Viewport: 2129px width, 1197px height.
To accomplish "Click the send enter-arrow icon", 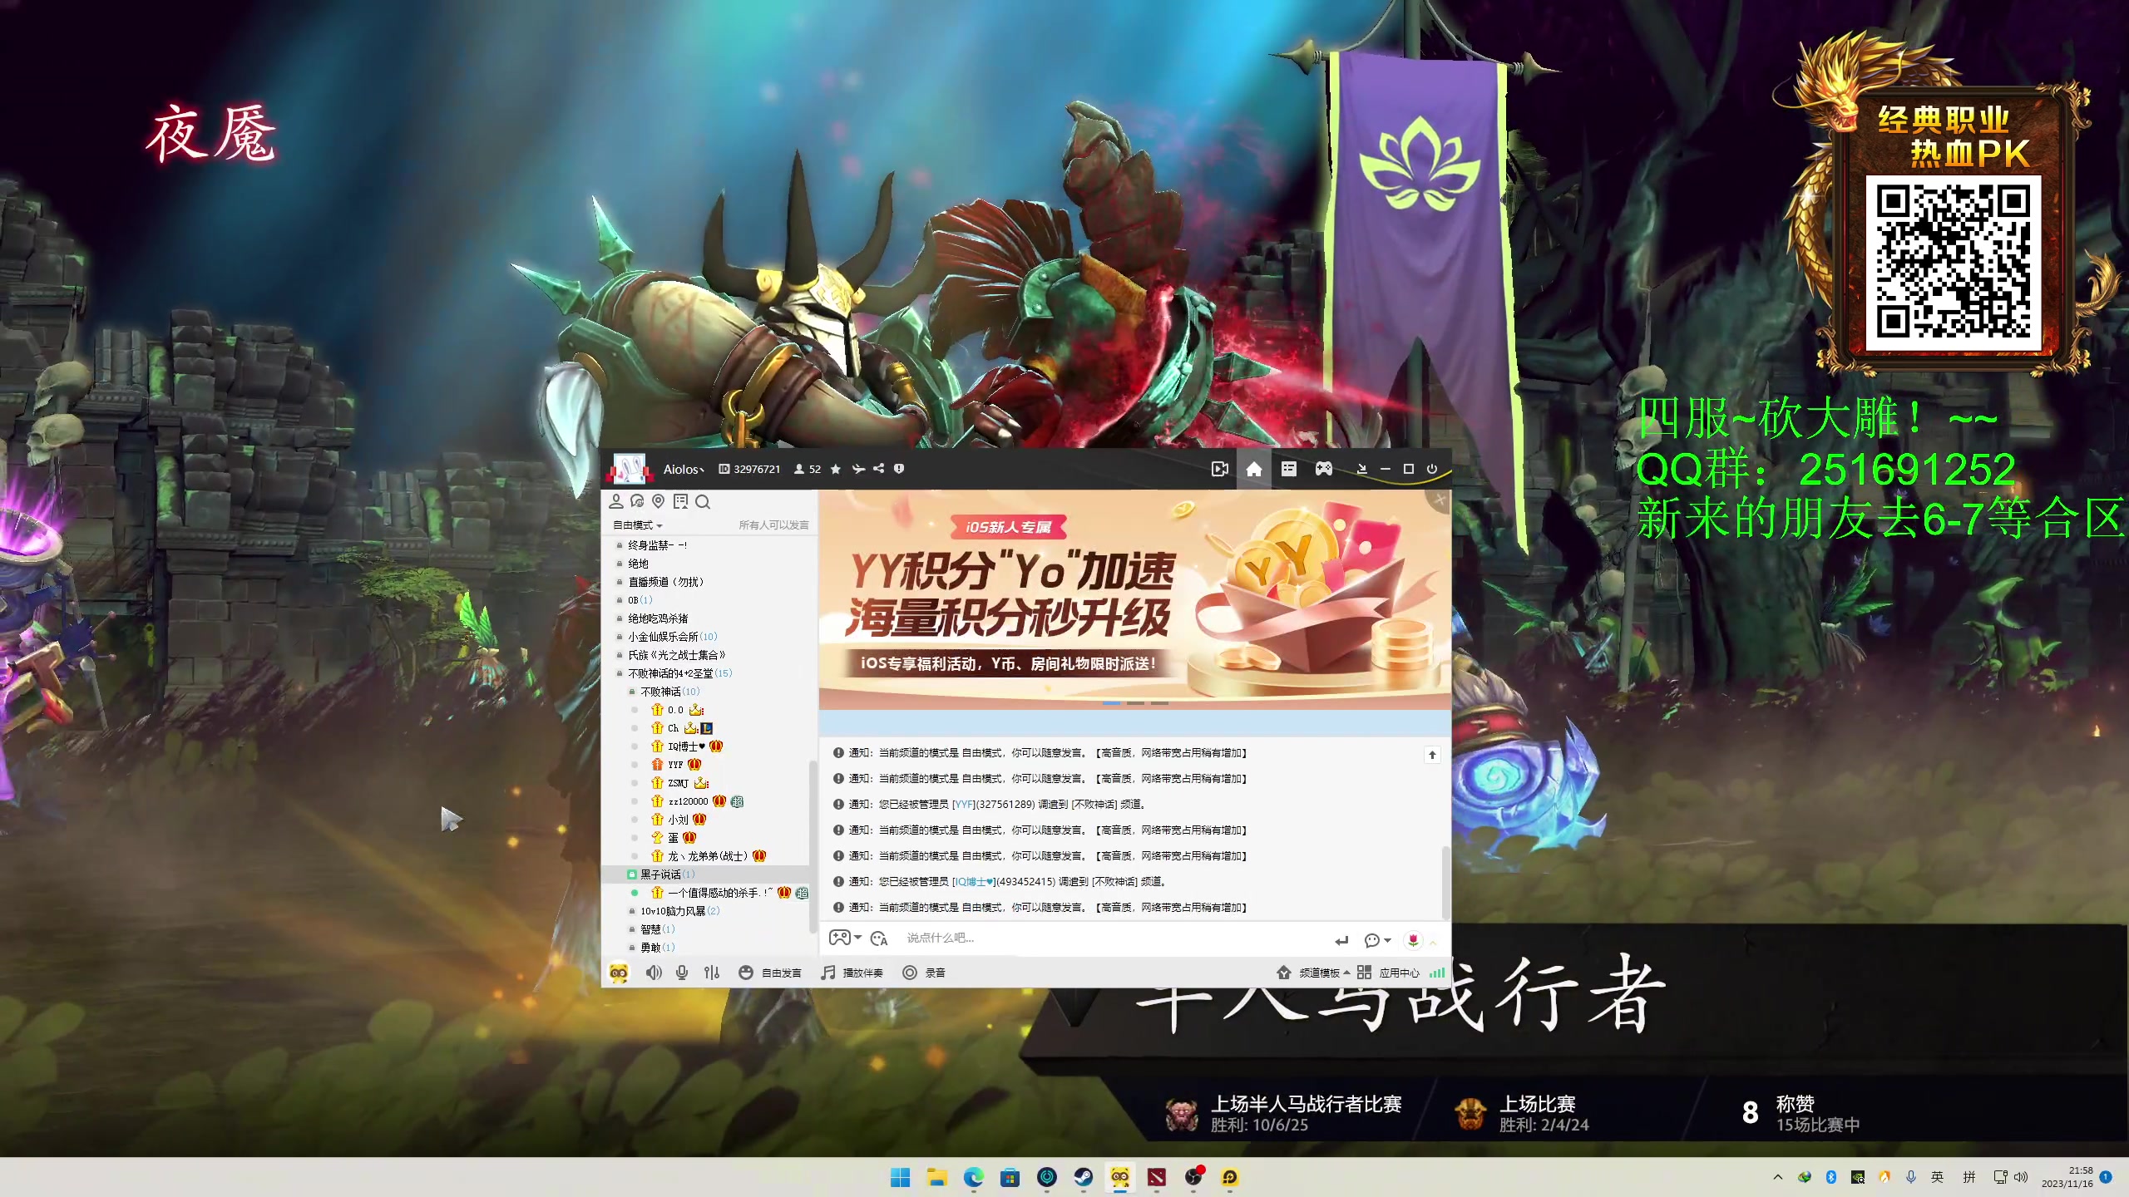I will 1341,940.
